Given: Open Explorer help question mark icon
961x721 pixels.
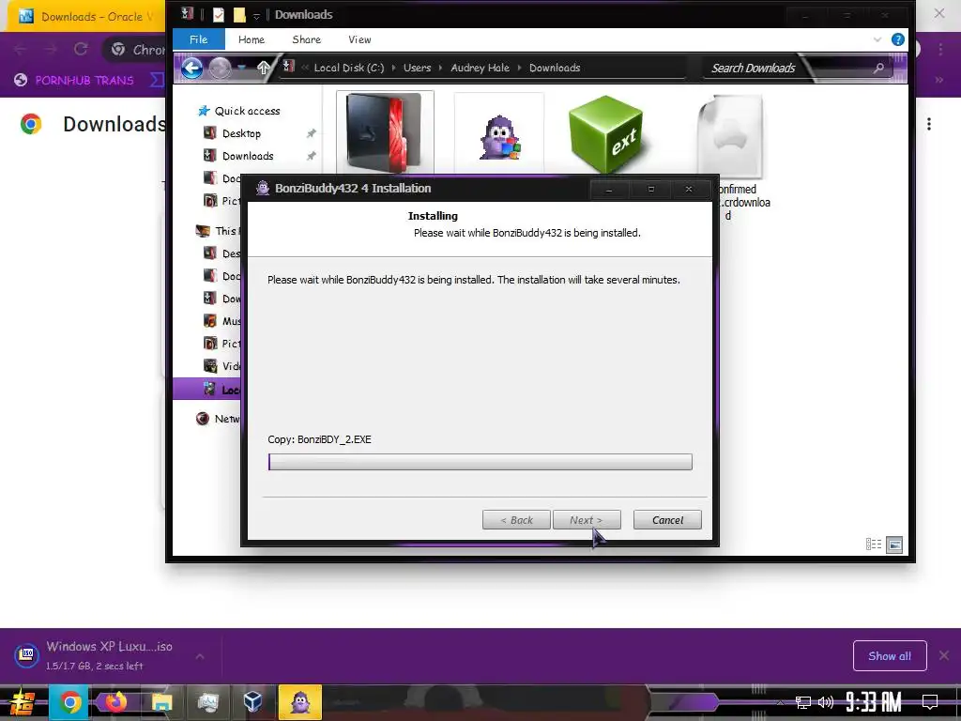Looking at the screenshot, I should [x=898, y=39].
